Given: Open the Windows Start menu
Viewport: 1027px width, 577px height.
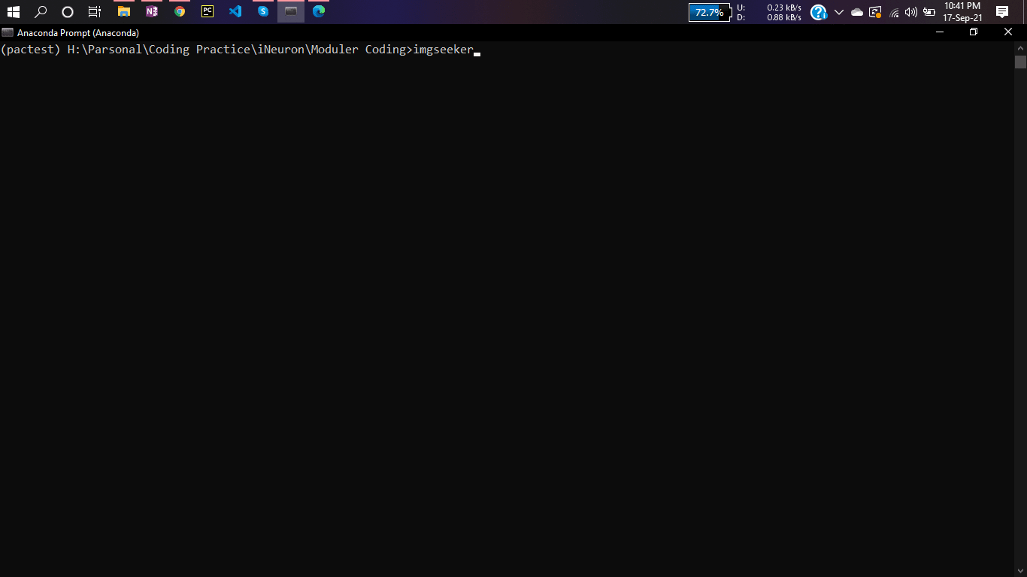Looking at the screenshot, I should (13, 12).
